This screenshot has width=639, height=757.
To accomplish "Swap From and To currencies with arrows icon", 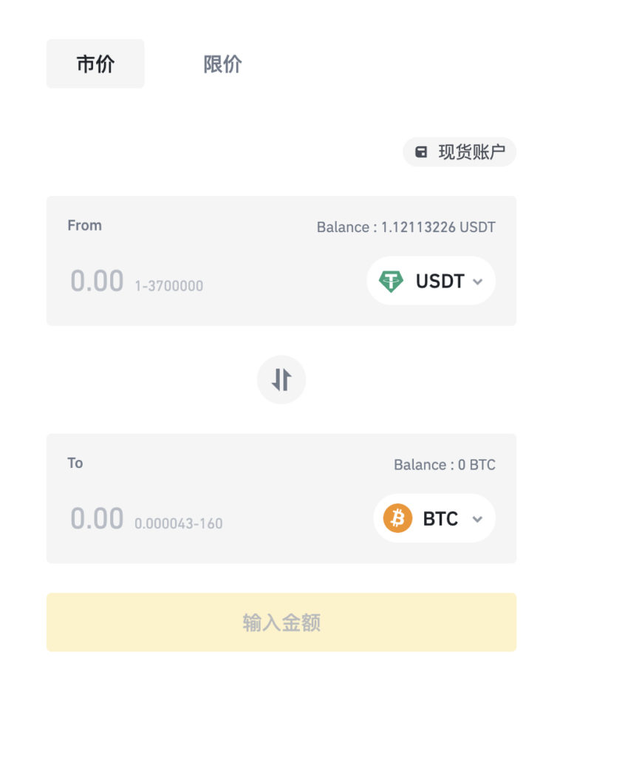I will pyautogui.click(x=281, y=379).
